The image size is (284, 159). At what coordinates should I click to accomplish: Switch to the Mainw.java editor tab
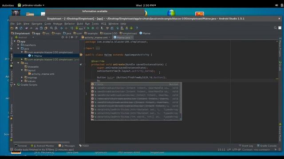tap(123, 38)
